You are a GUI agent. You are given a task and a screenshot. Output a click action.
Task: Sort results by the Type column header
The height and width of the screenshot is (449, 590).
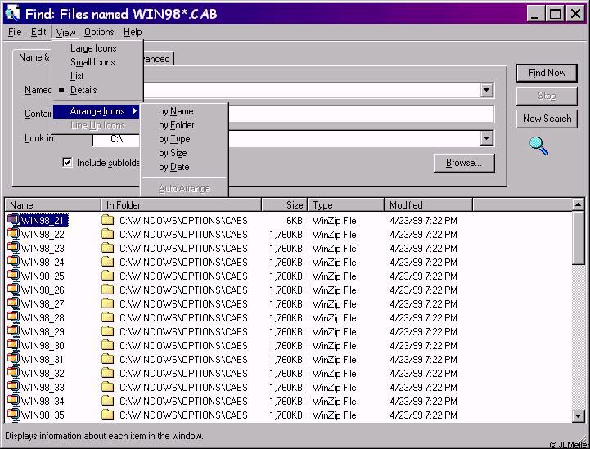coord(346,205)
